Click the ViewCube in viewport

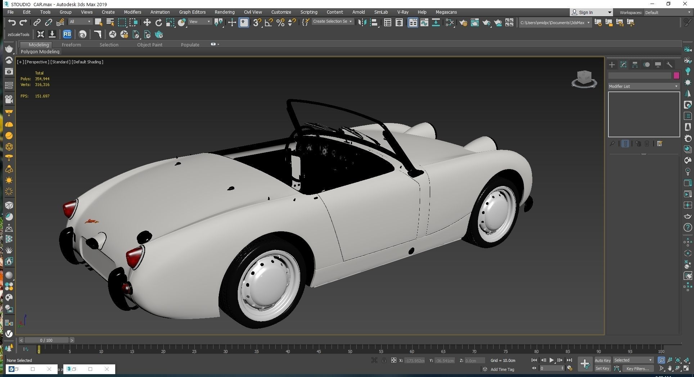coord(584,79)
